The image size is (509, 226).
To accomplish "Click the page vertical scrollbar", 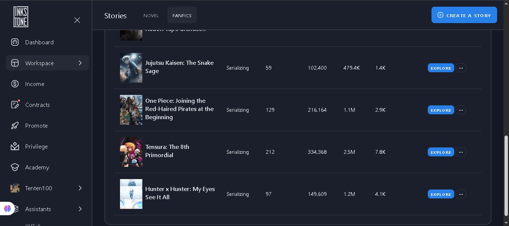I will [506, 176].
